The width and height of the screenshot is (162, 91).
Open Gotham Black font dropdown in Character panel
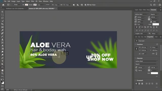[141, 14]
